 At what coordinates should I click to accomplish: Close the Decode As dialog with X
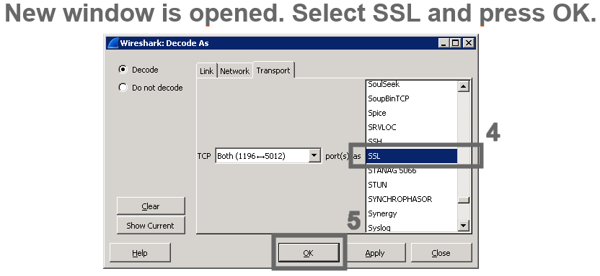coord(468,43)
